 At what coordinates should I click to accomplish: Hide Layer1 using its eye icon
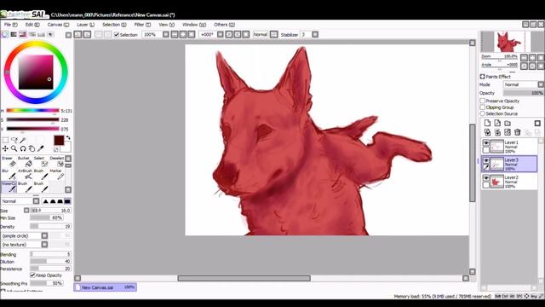[x=486, y=143]
